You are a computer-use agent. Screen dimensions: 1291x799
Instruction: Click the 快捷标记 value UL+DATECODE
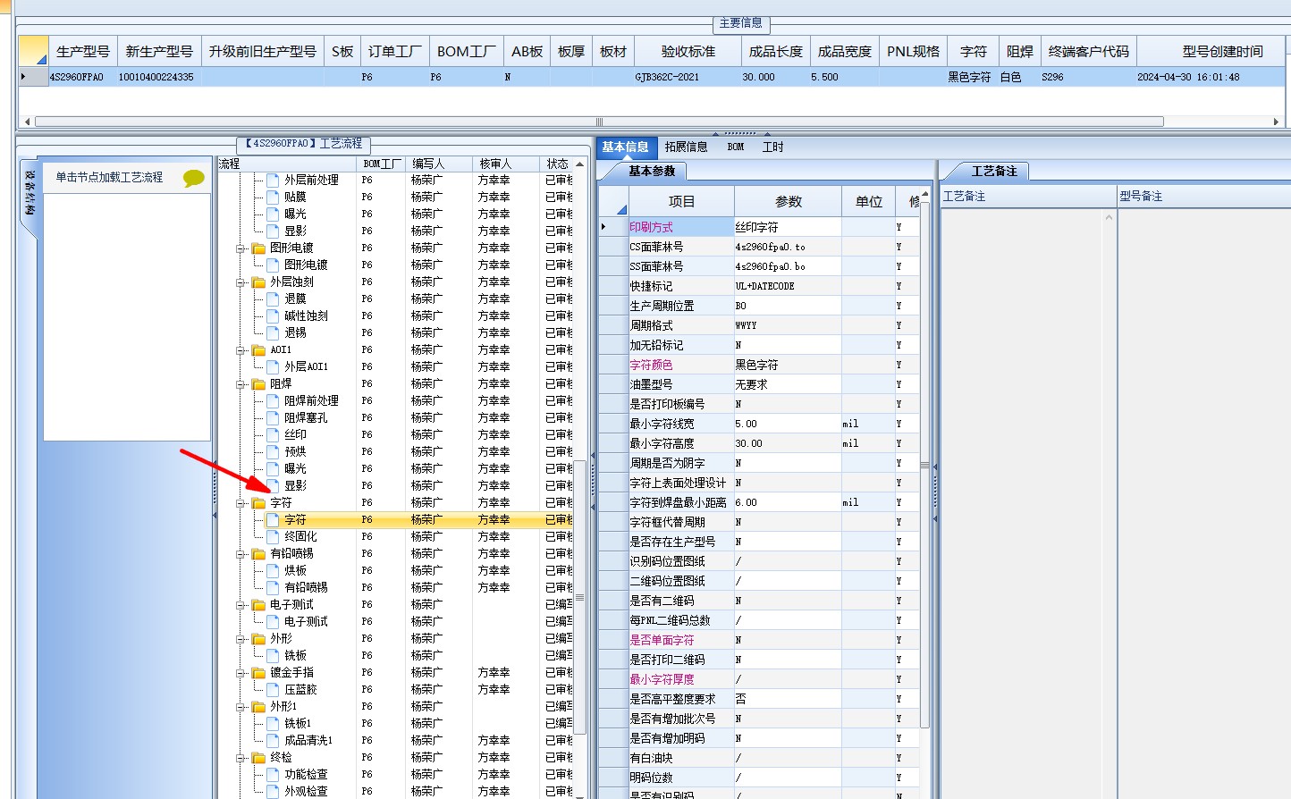[787, 286]
